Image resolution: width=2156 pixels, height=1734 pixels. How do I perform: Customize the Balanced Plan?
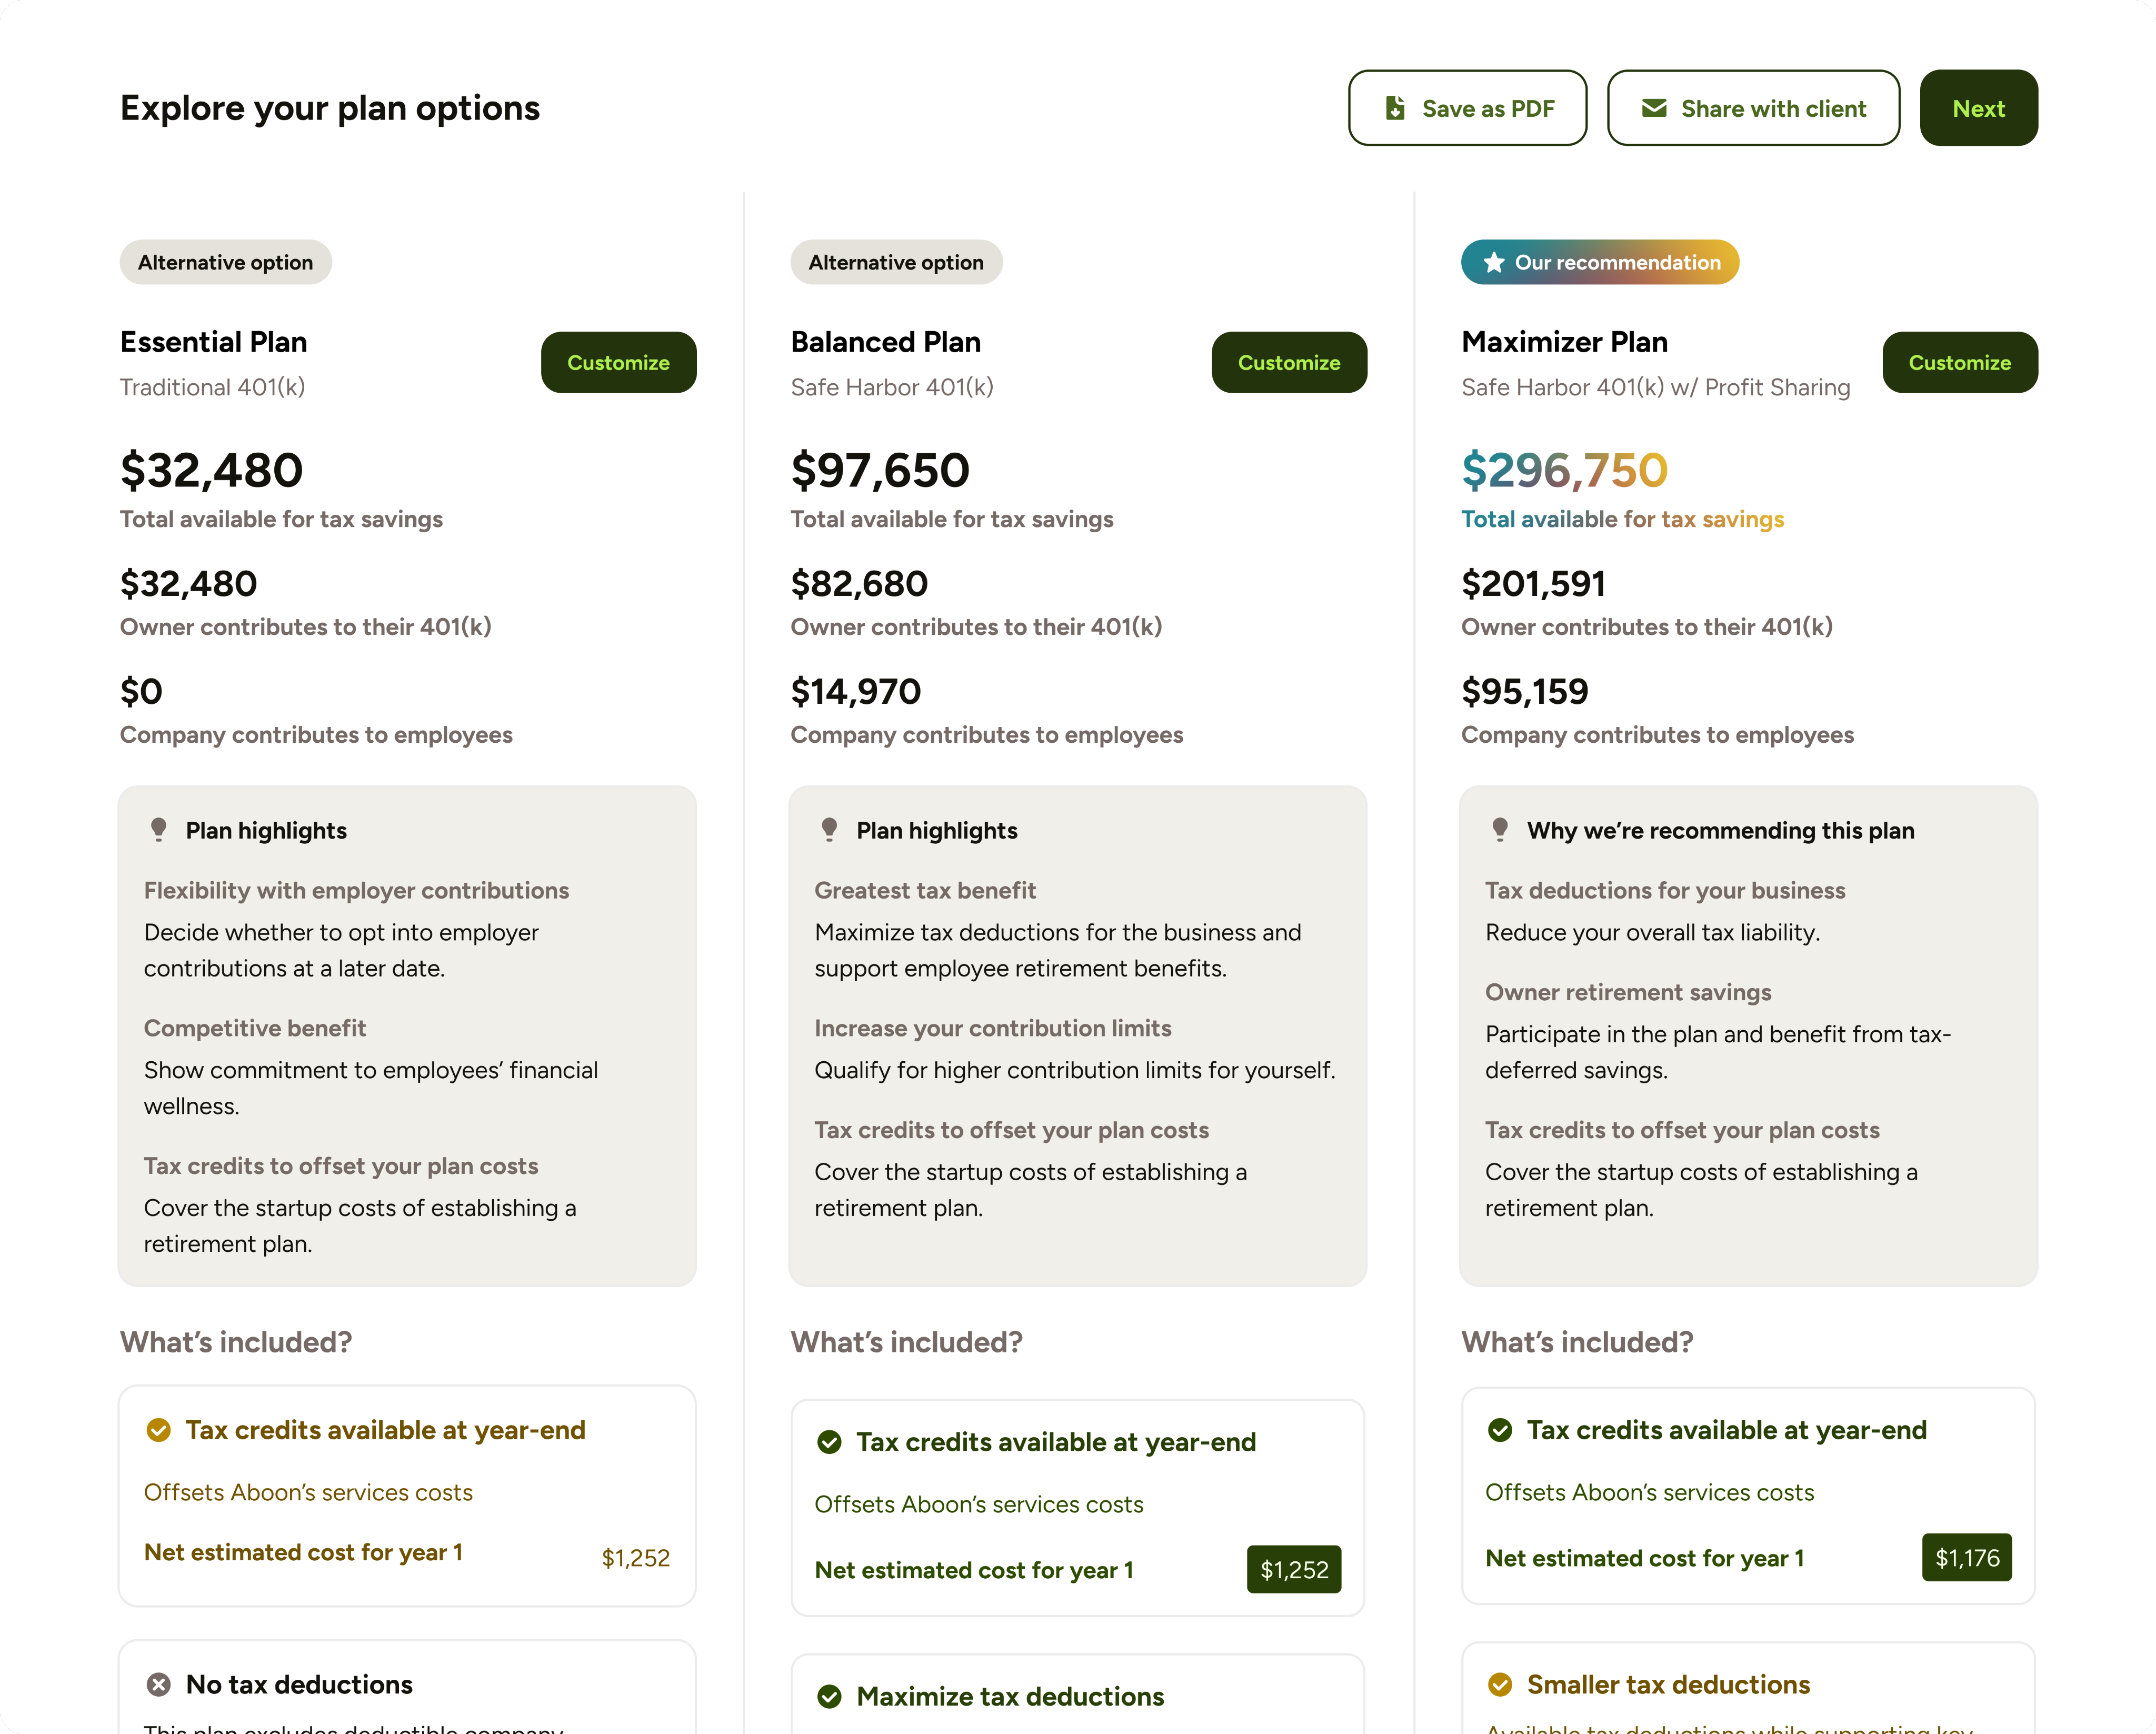click(1289, 362)
